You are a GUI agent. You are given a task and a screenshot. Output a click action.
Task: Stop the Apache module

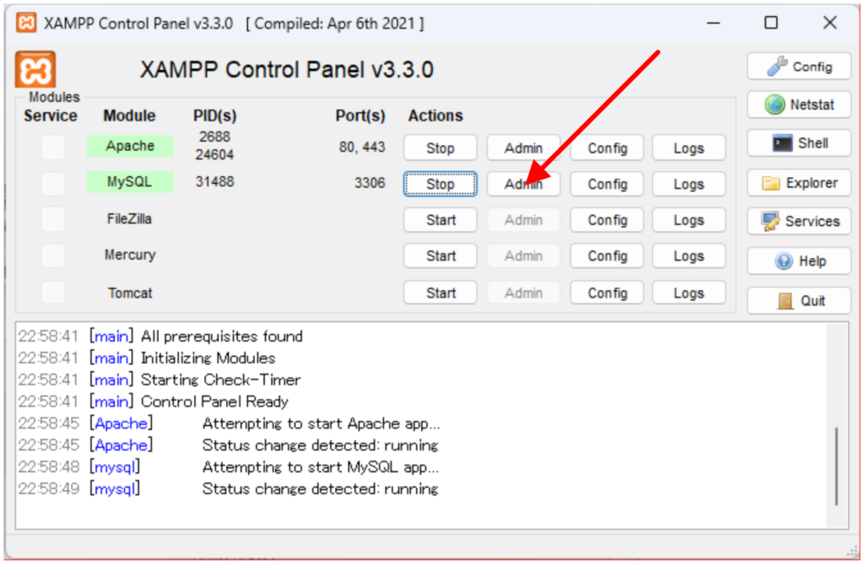point(440,148)
